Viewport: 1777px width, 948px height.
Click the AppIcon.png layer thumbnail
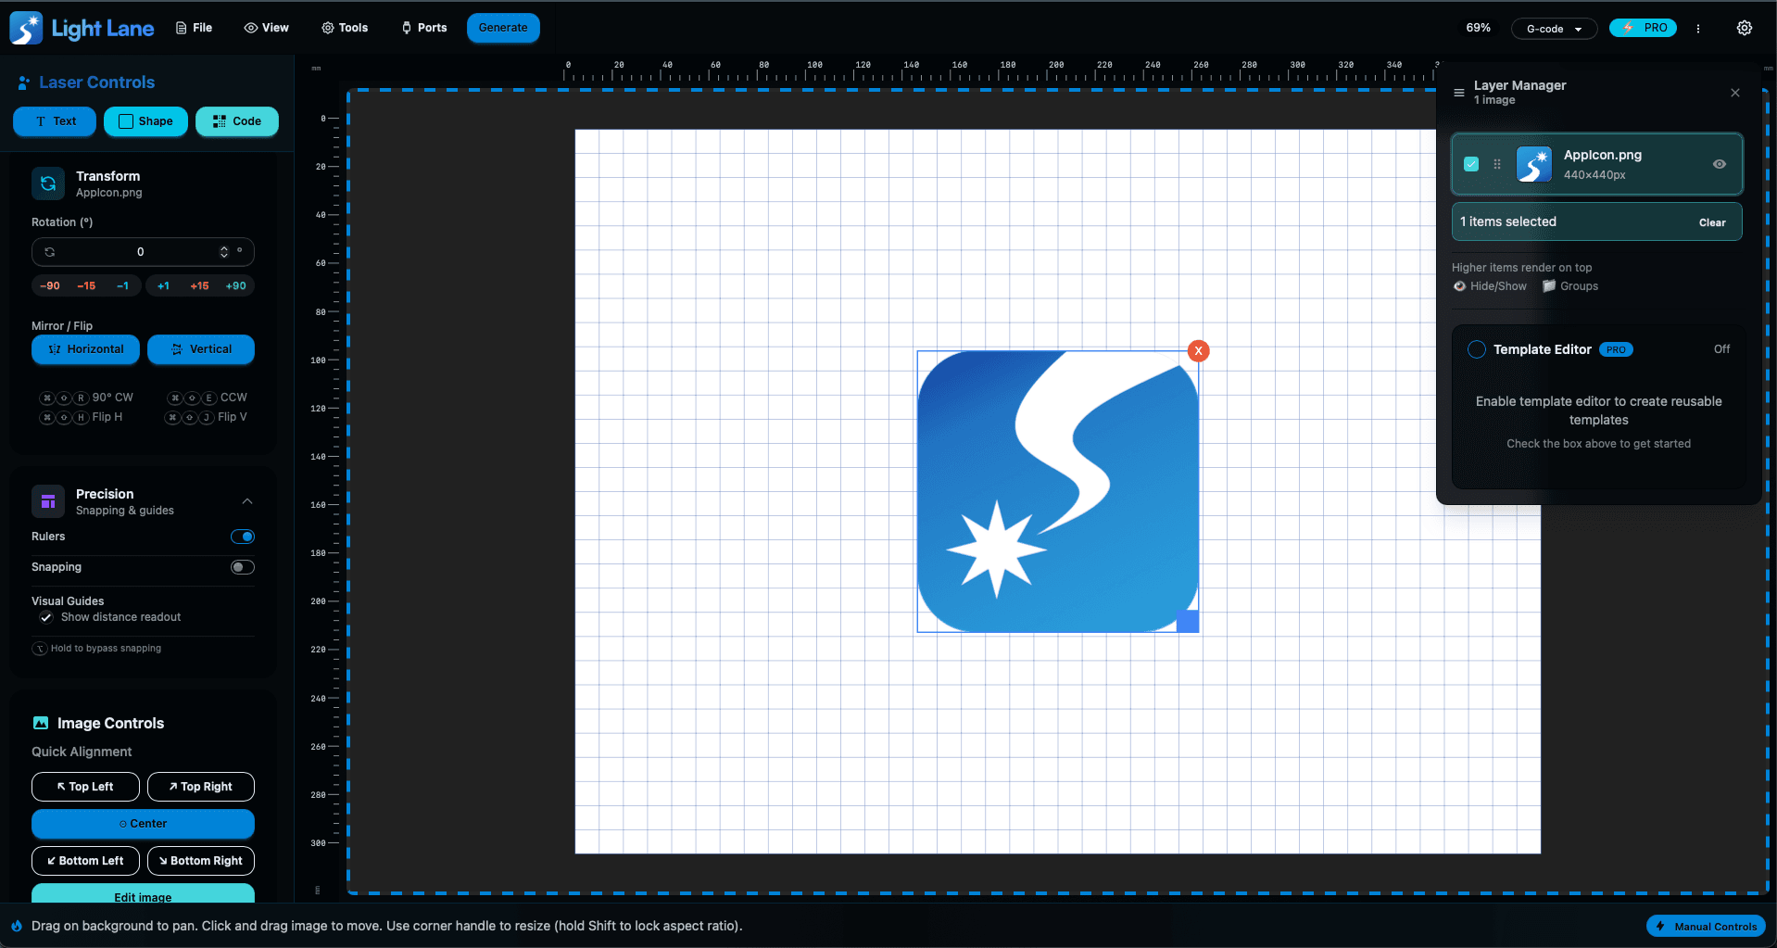(x=1533, y=164)
